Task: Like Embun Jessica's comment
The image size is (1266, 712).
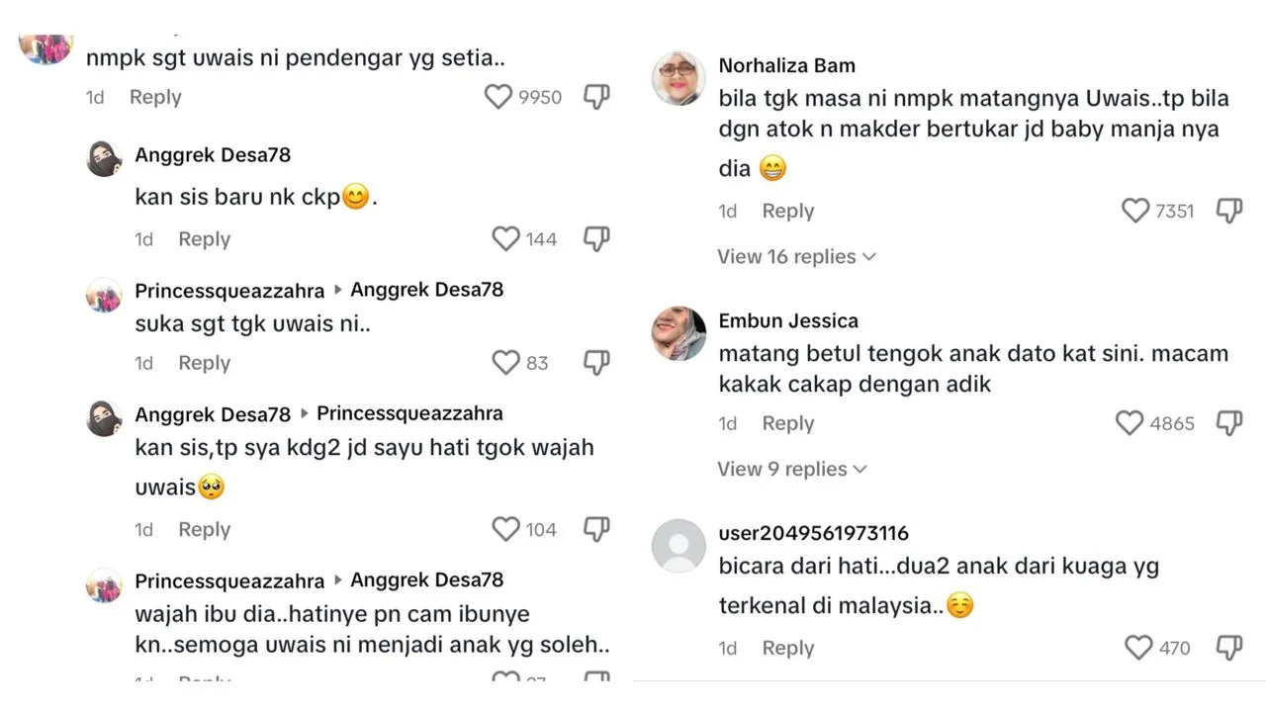Action: [x=1130, y=423]
